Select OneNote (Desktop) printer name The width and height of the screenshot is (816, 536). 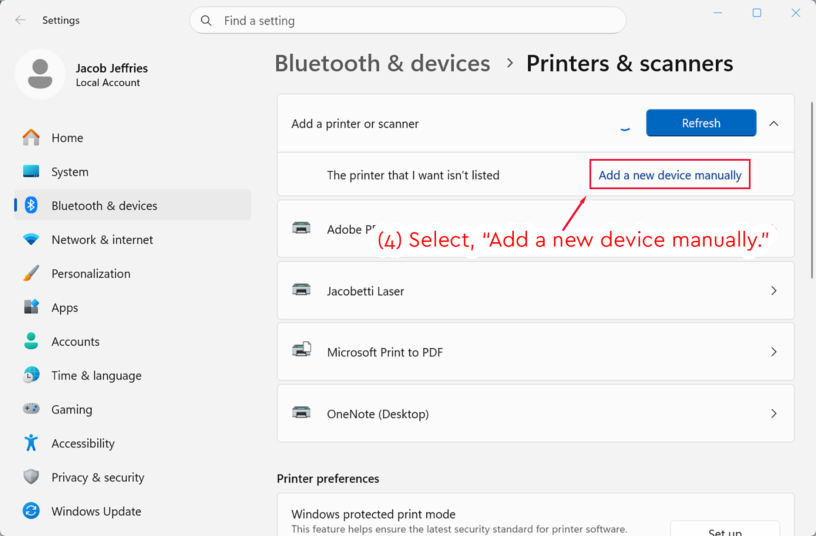click(378, 414)
